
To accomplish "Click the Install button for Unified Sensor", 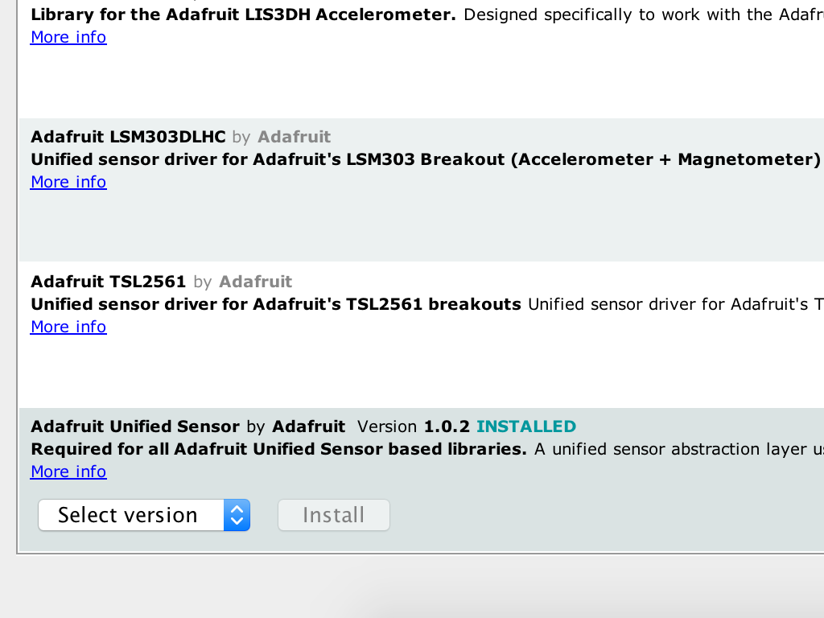I will pos(334,515).
